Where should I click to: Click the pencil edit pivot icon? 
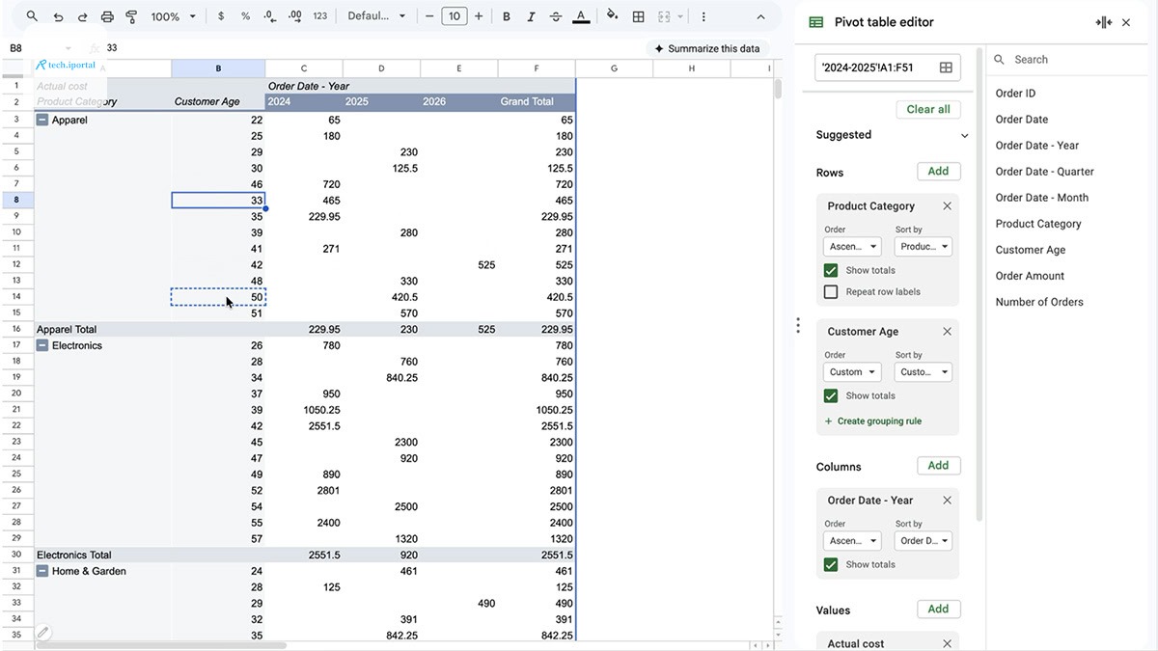point(42,633)
